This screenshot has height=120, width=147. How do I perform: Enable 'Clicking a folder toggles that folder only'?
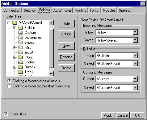[x=9, y=86]
